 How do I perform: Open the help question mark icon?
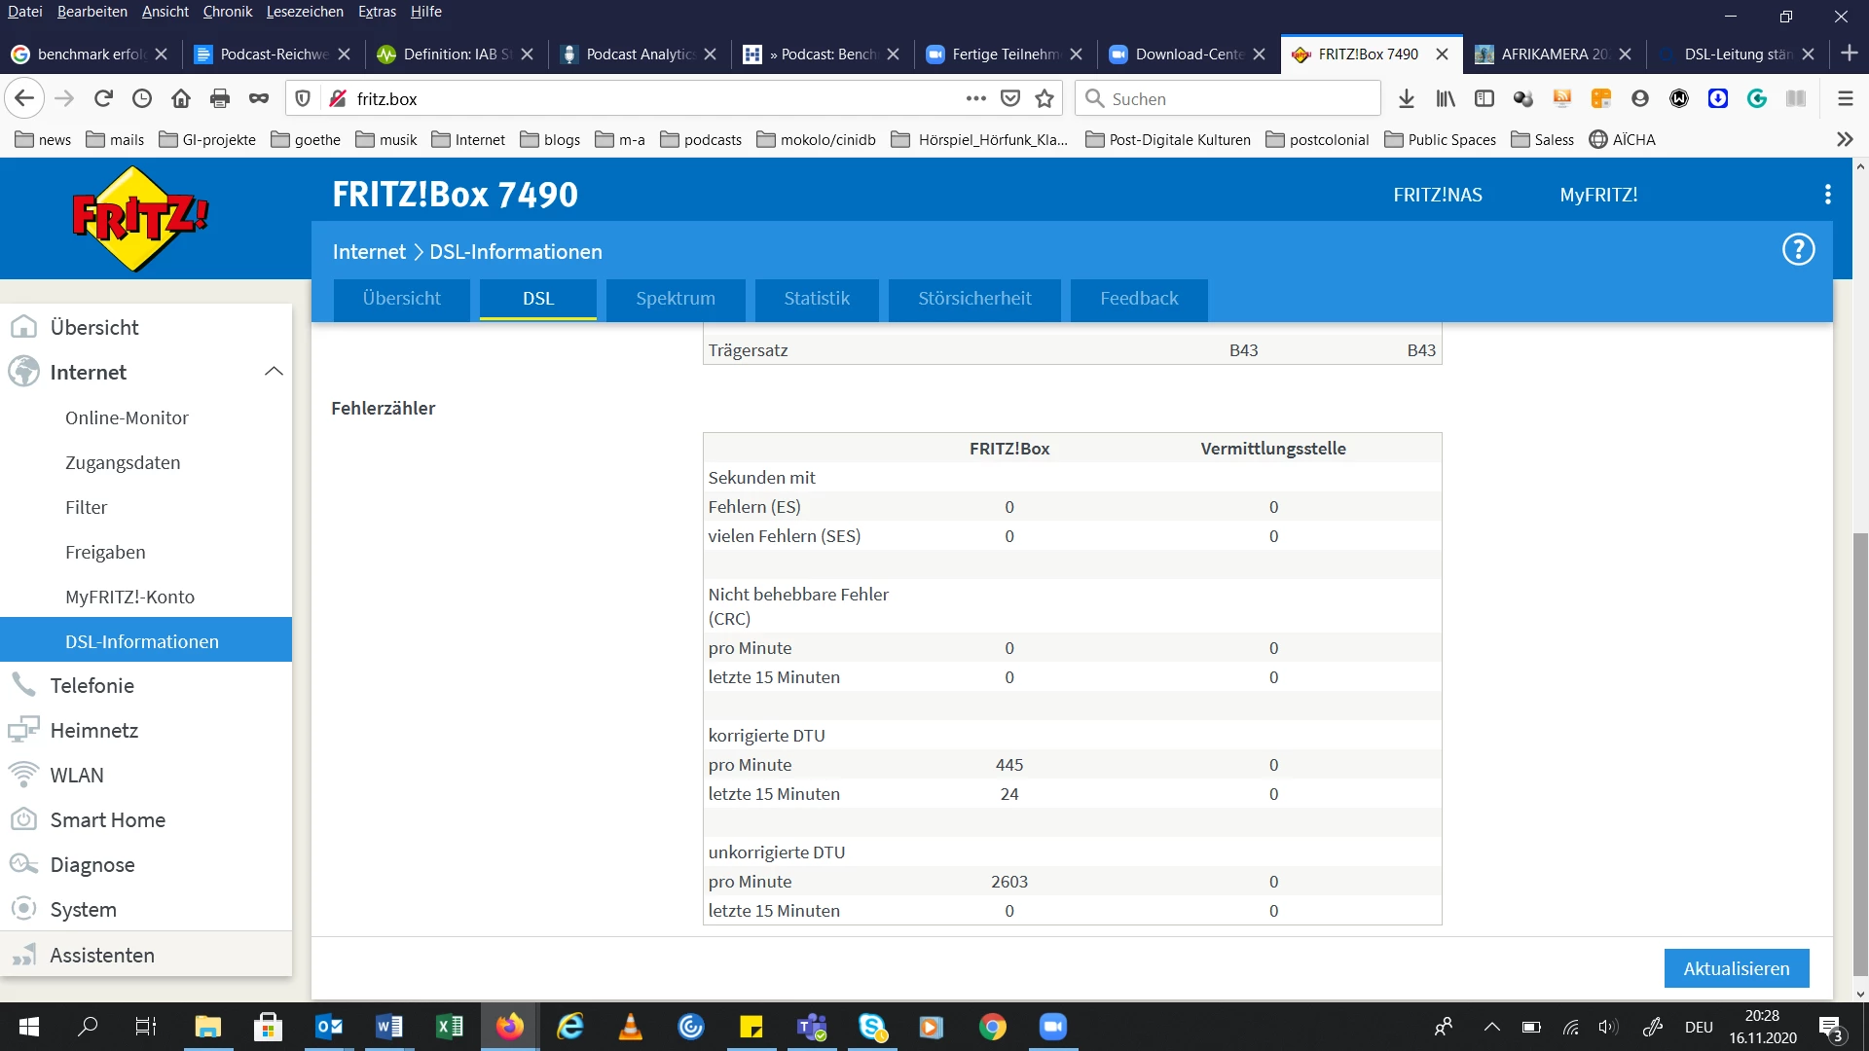[1798, 250]
